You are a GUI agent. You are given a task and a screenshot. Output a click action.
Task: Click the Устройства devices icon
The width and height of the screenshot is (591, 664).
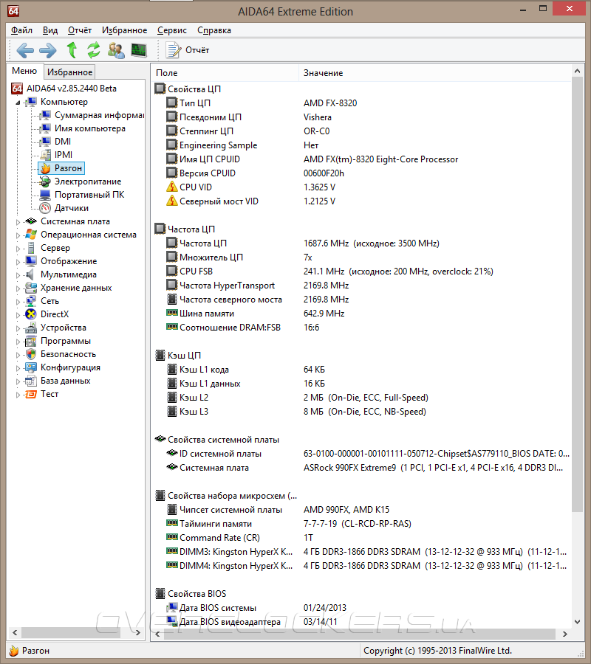(31, 328)
